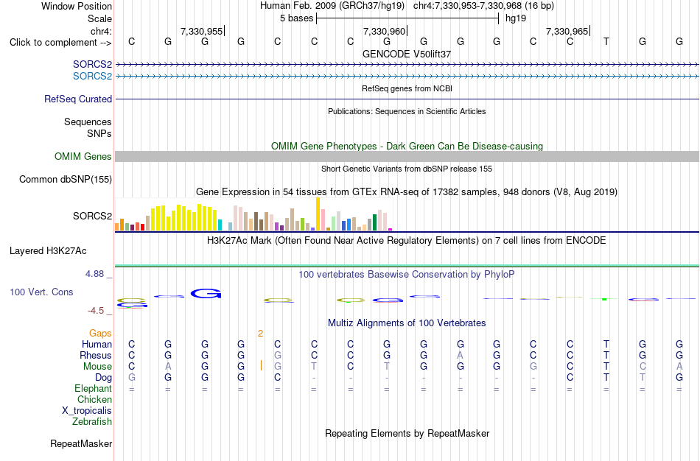Screen dimensions: 700x461
Task: Click the Common dbSNP(155) label
Action: 65,180
